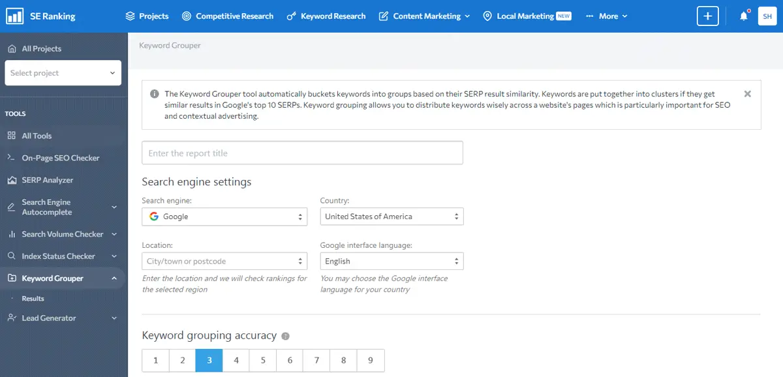Image resolution: width=783 pixels, height=377 pixels.
Task: Open the Keyword Research menu
Action: pos(326,16)
